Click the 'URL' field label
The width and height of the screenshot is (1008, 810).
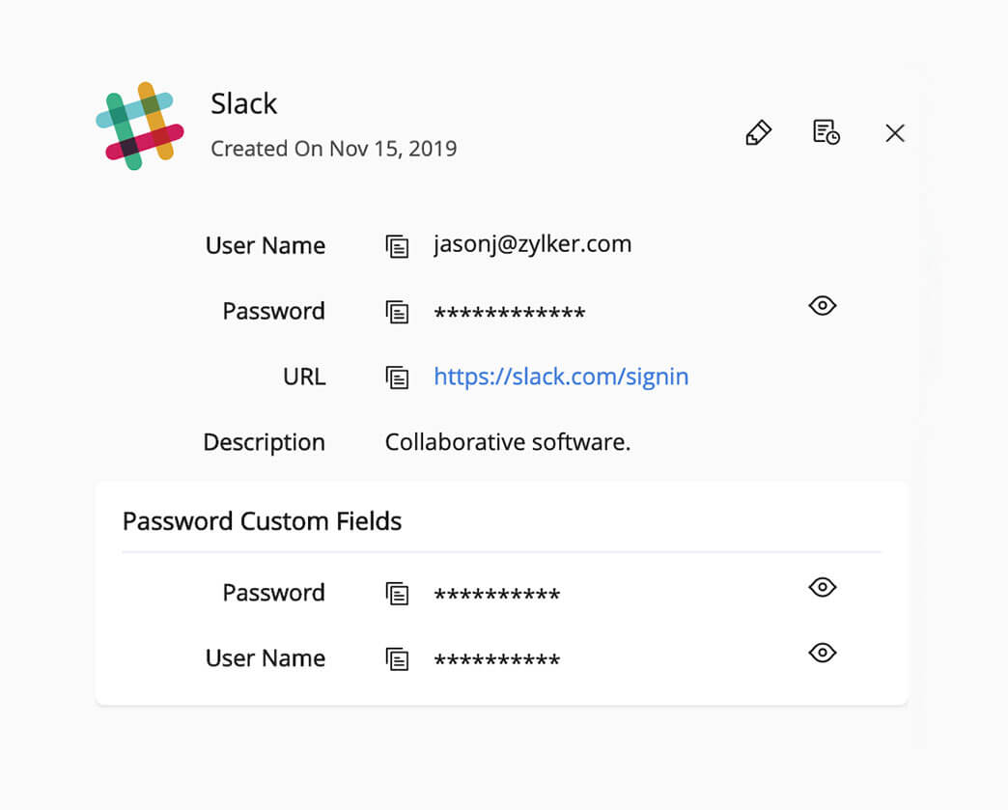click(304, 377)
